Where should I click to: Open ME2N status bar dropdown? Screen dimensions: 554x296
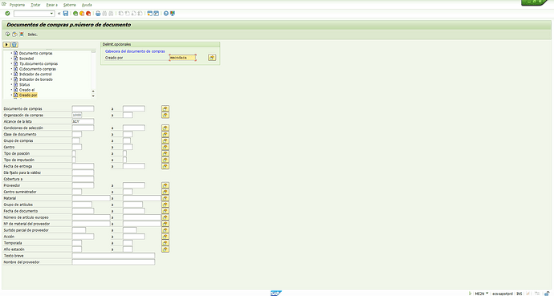[x=487, y=293]
